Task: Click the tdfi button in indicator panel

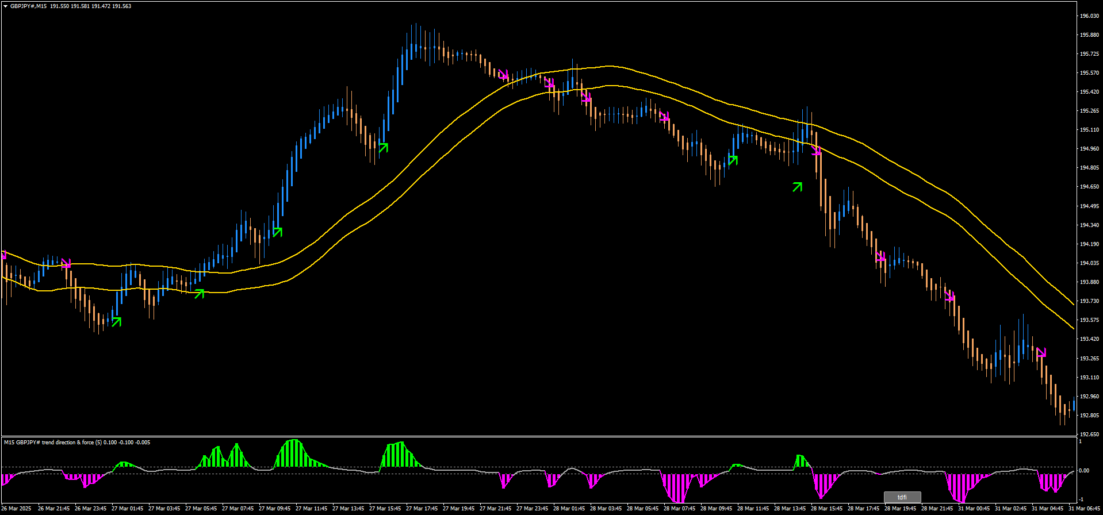Action: [902, 497]
